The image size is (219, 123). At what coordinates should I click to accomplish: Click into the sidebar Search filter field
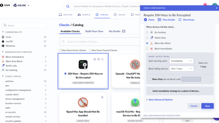coord(24,25)
